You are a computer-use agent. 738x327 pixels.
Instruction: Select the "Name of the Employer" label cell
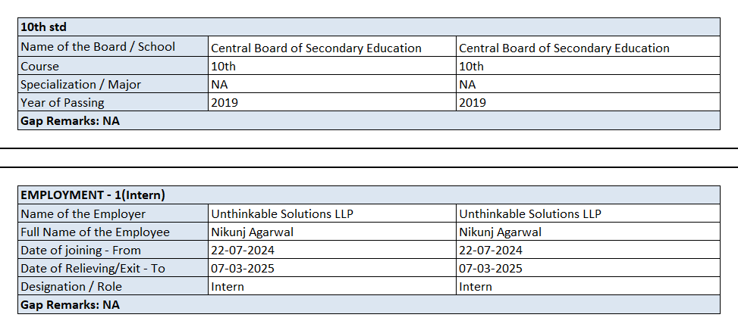[x=83, y=213]
